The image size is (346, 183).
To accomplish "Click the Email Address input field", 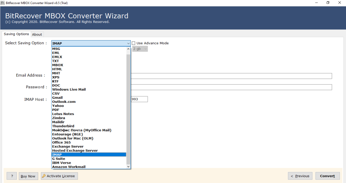I will [x=231, y=76].
